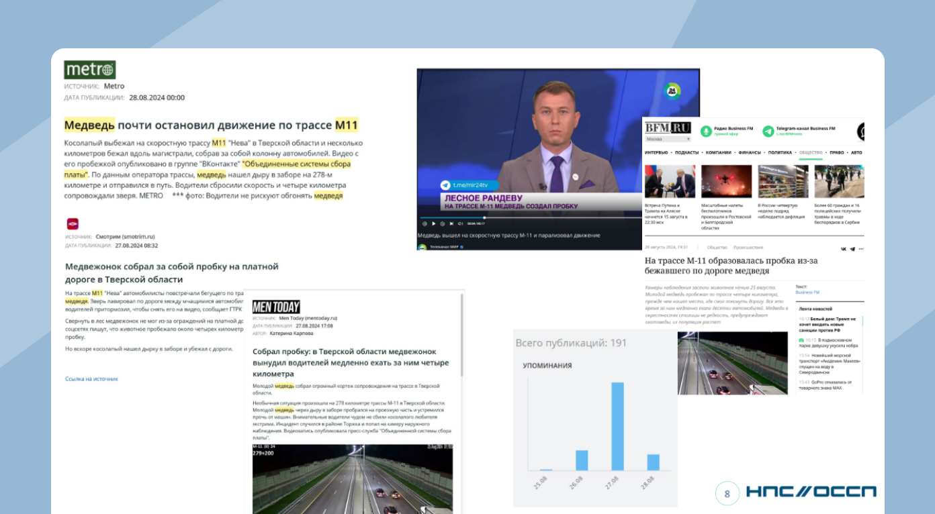Click the tallest chart bar for 27.08
935x514 pixels.
[x=617, y=426]
